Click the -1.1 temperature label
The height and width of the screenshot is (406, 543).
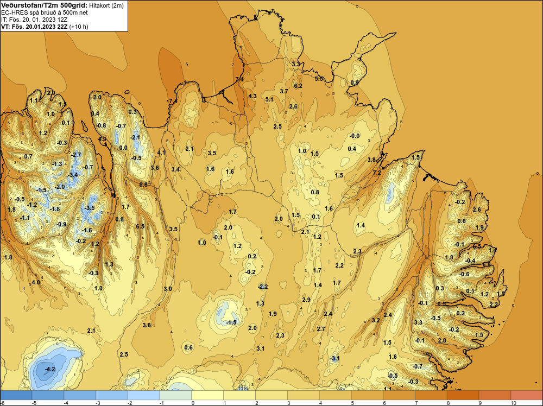pos(24,218)
